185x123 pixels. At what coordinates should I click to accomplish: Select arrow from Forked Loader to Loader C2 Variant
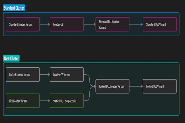click(x=45, y=75)
